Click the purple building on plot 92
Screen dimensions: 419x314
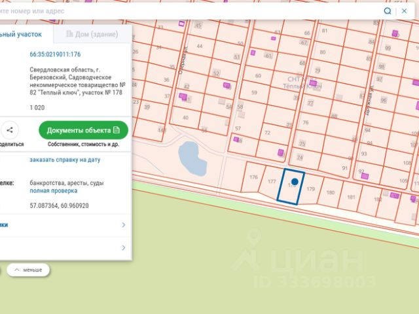[365, 176]
